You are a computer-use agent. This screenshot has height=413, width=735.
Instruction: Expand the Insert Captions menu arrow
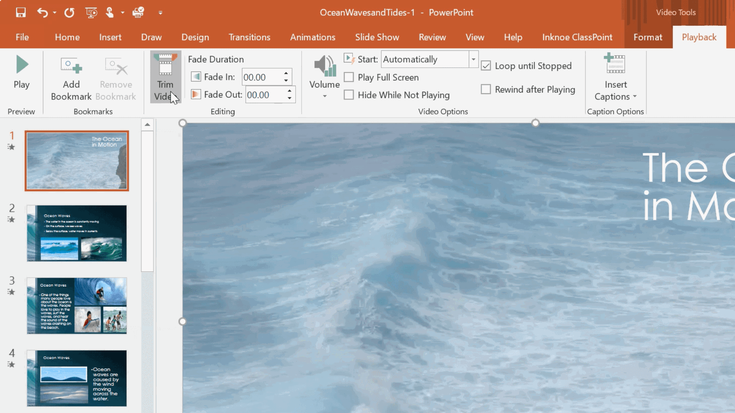(x=635, y=96)
